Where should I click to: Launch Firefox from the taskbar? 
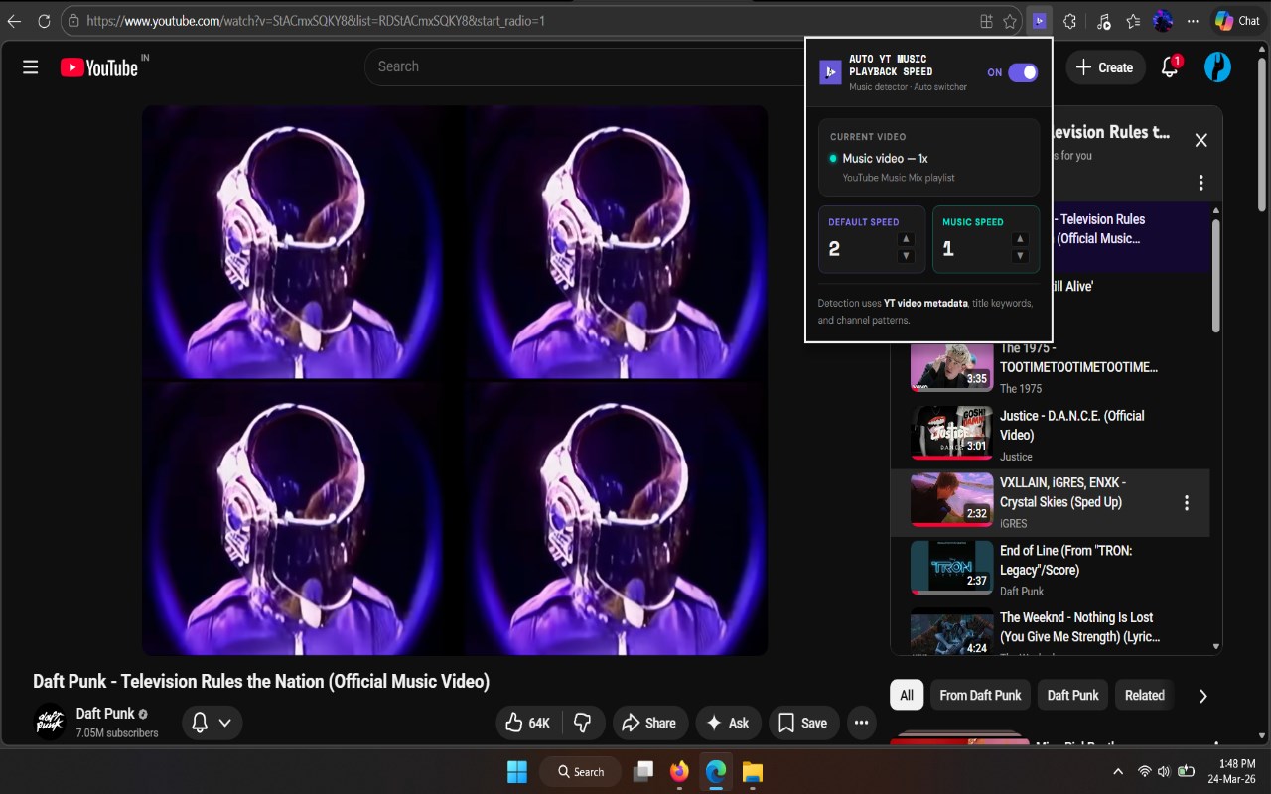[x=679, y=771]
